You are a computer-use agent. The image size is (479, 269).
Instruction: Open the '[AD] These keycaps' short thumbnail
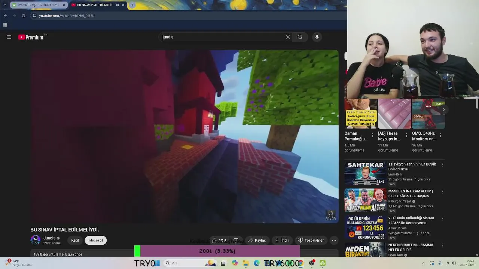[x=394, y=114]
